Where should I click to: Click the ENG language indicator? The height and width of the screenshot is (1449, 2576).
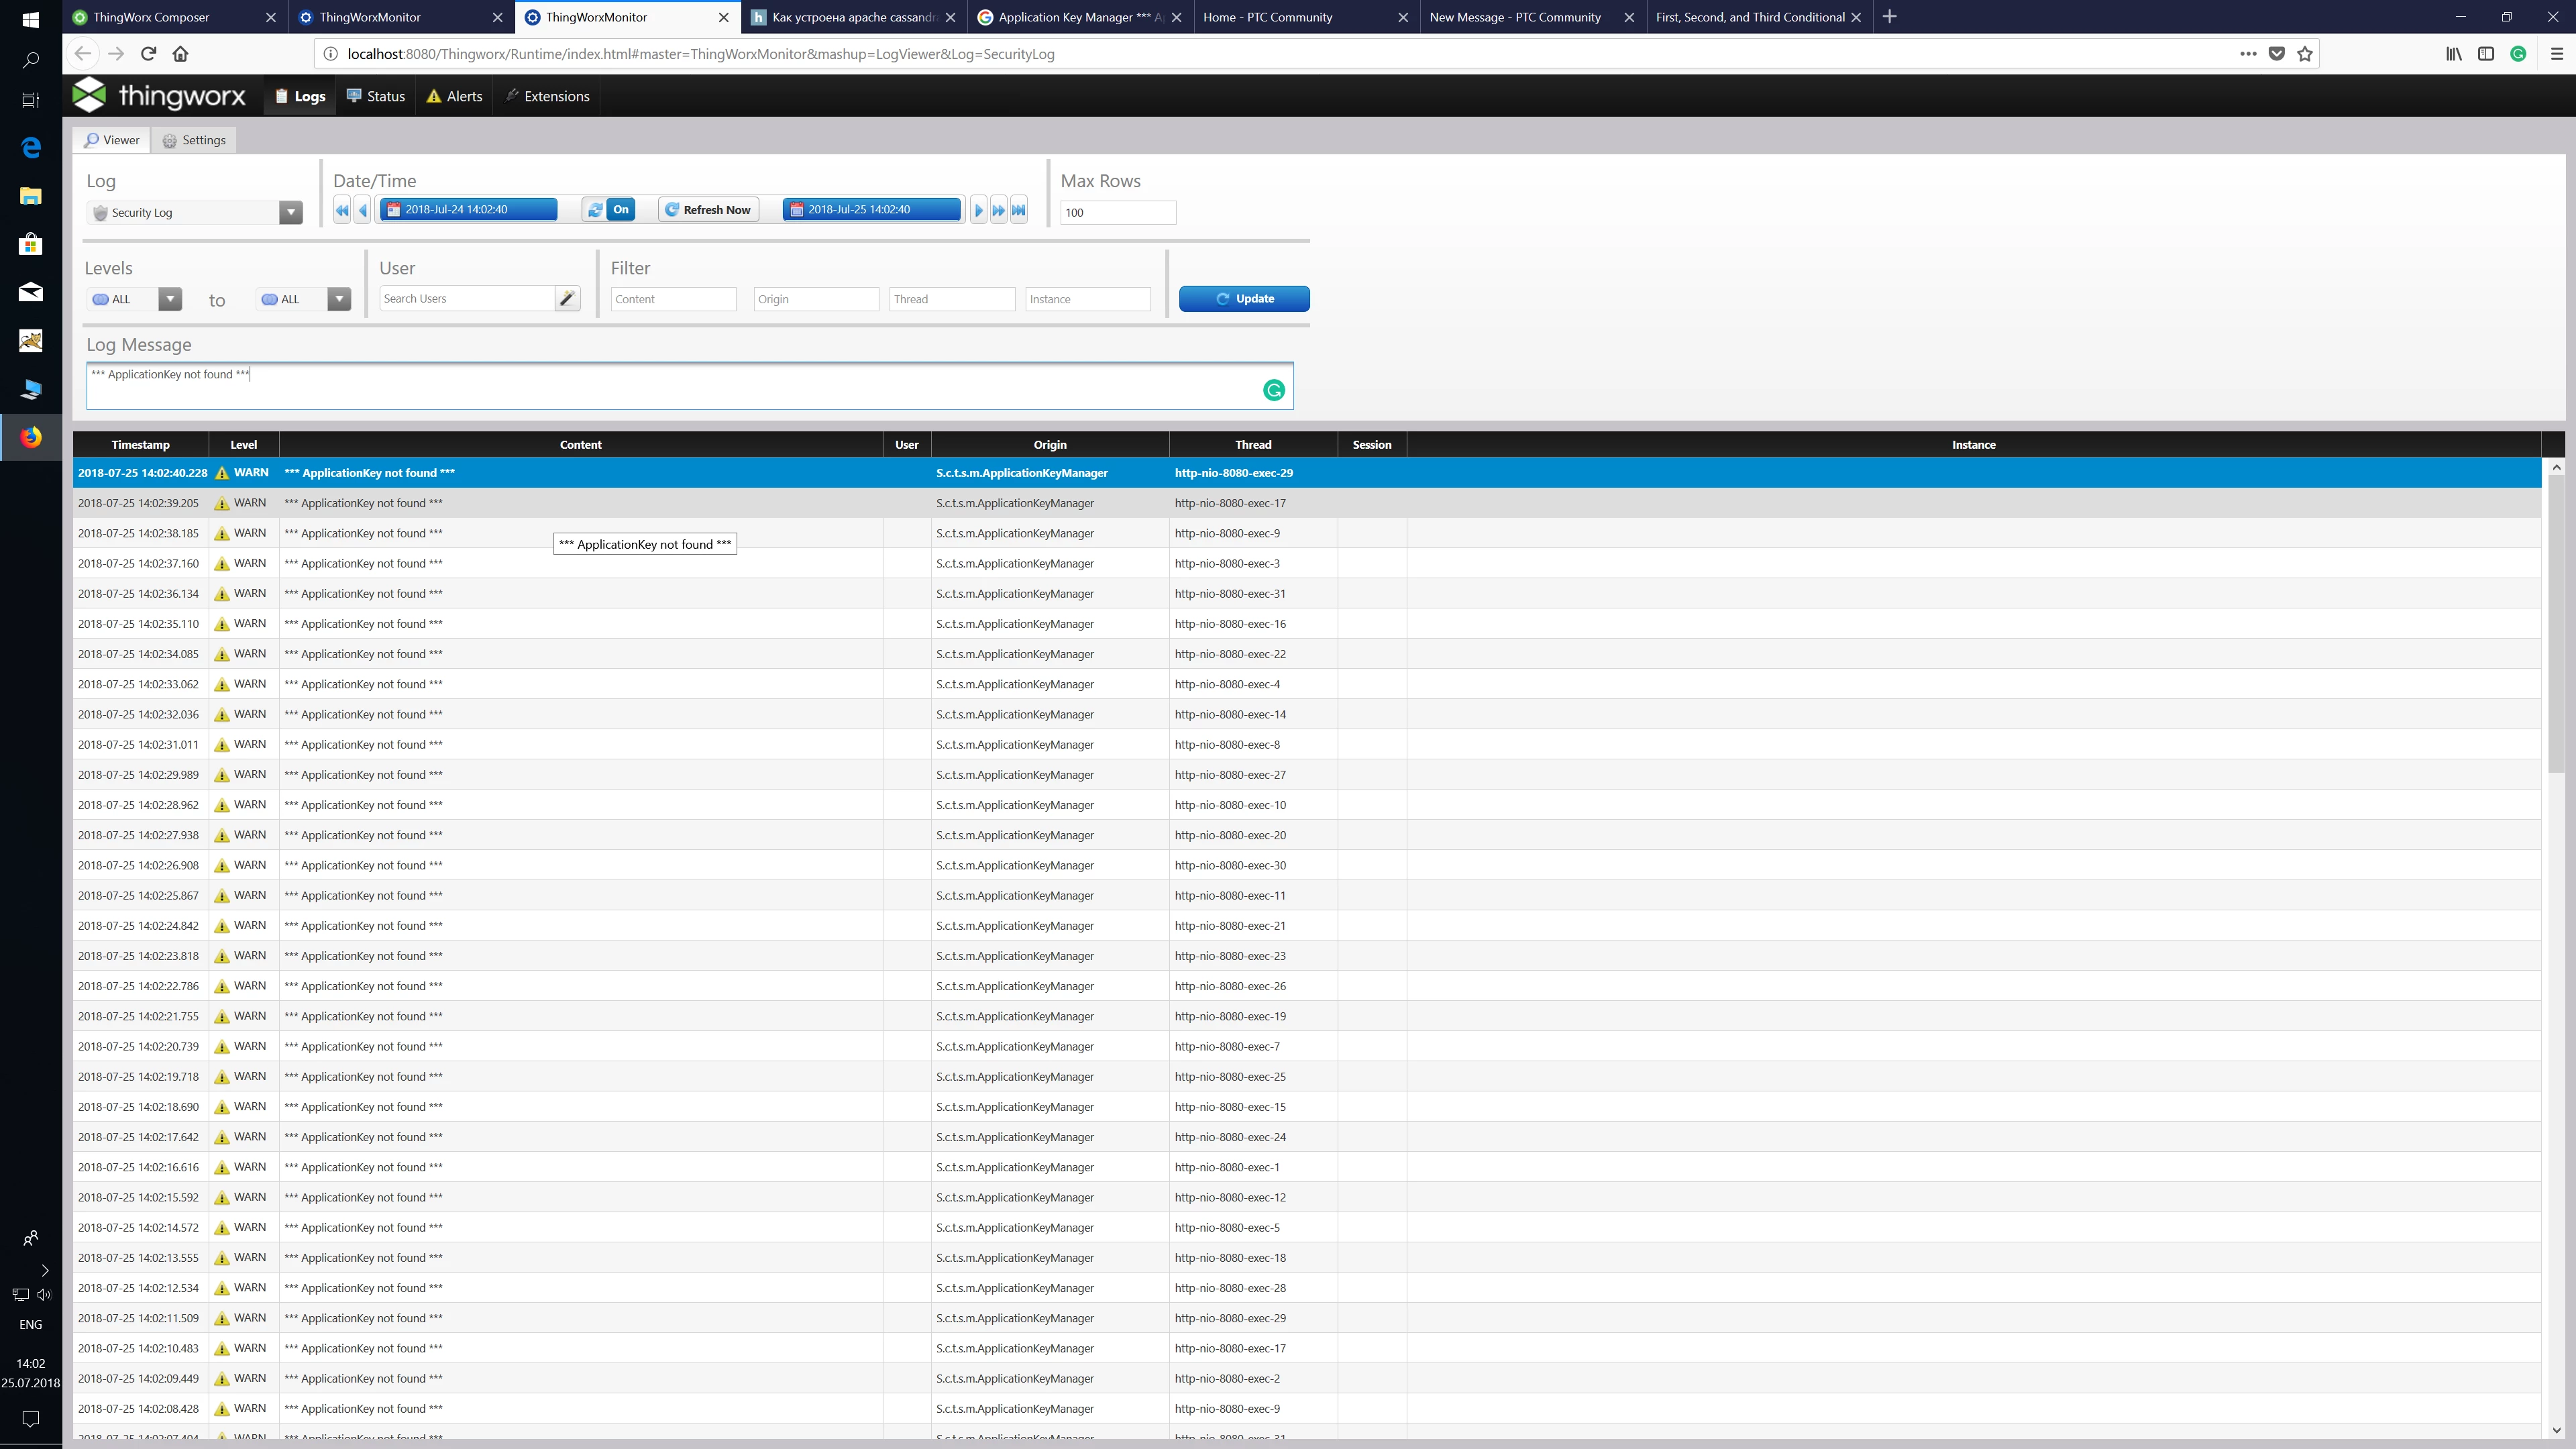[31, 1324]
